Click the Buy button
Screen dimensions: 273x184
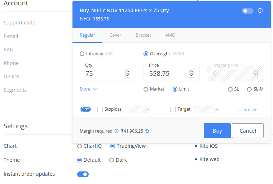click(x=217, y=131)
